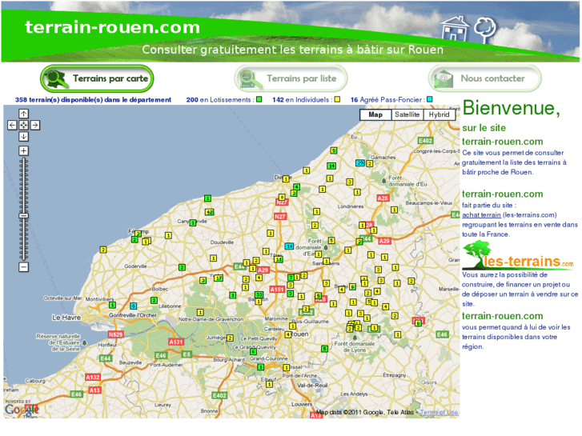This screenshot has width=582, height=436.
Task: Pan the map to the right
Action: (x=35, y=126)
